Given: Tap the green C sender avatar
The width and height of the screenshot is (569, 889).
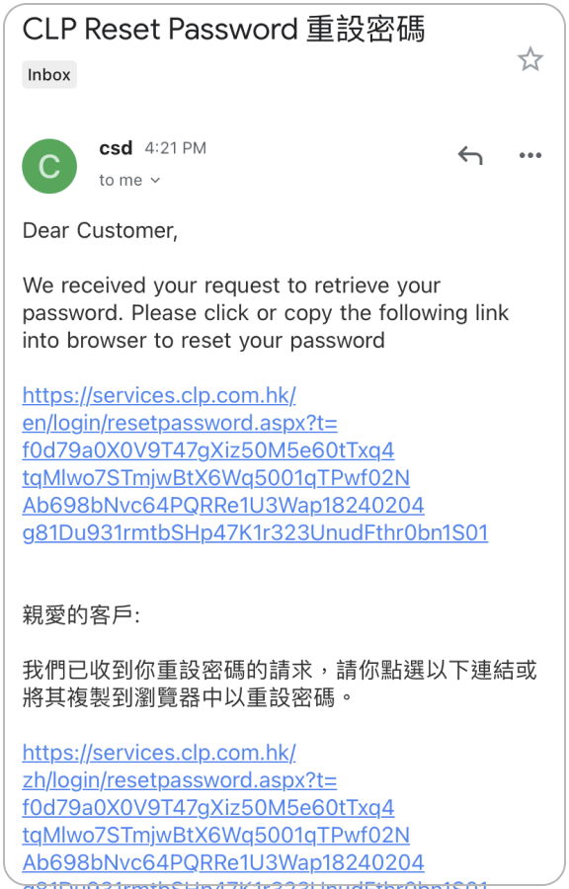Looking at the screenshot, I should [49, 166].
